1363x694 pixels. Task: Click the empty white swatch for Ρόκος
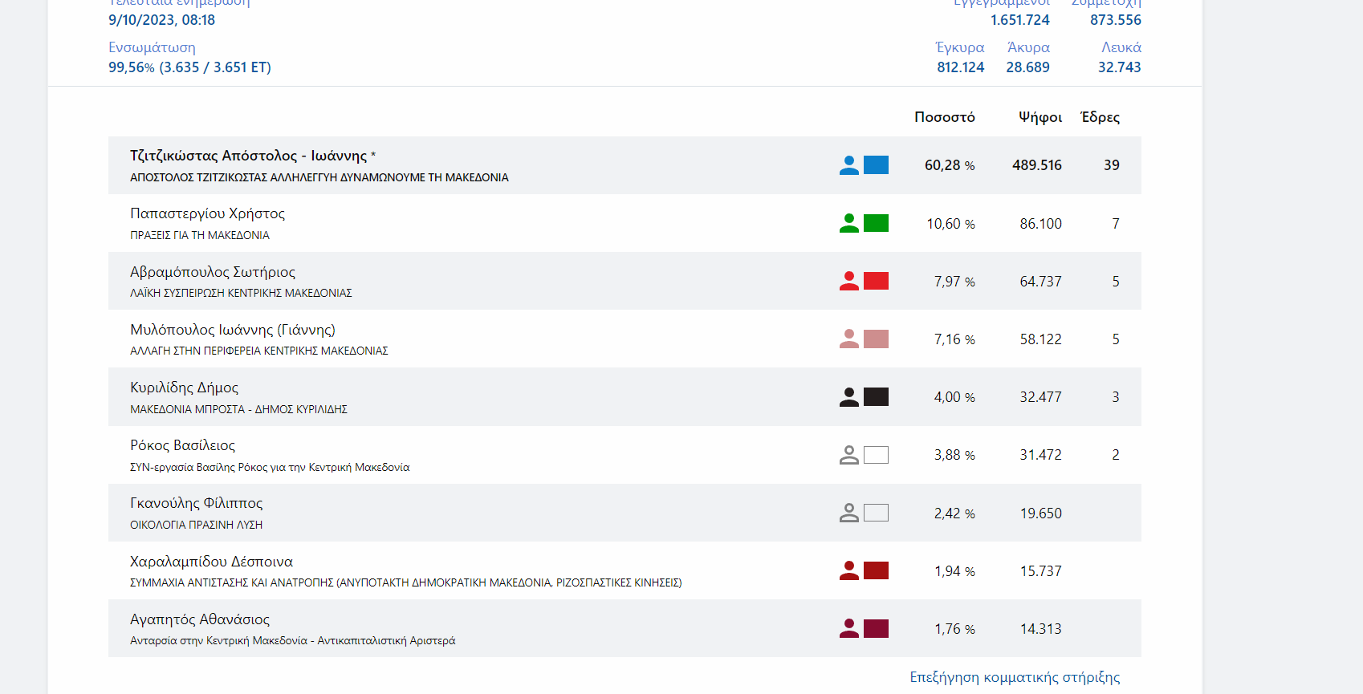click(x=876, y=455)
